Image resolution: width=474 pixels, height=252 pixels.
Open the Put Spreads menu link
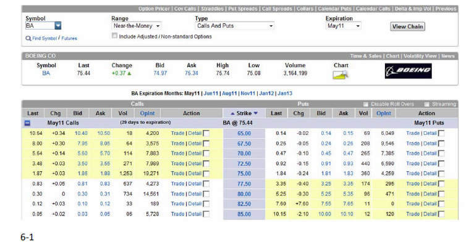(x=243, y=9)
